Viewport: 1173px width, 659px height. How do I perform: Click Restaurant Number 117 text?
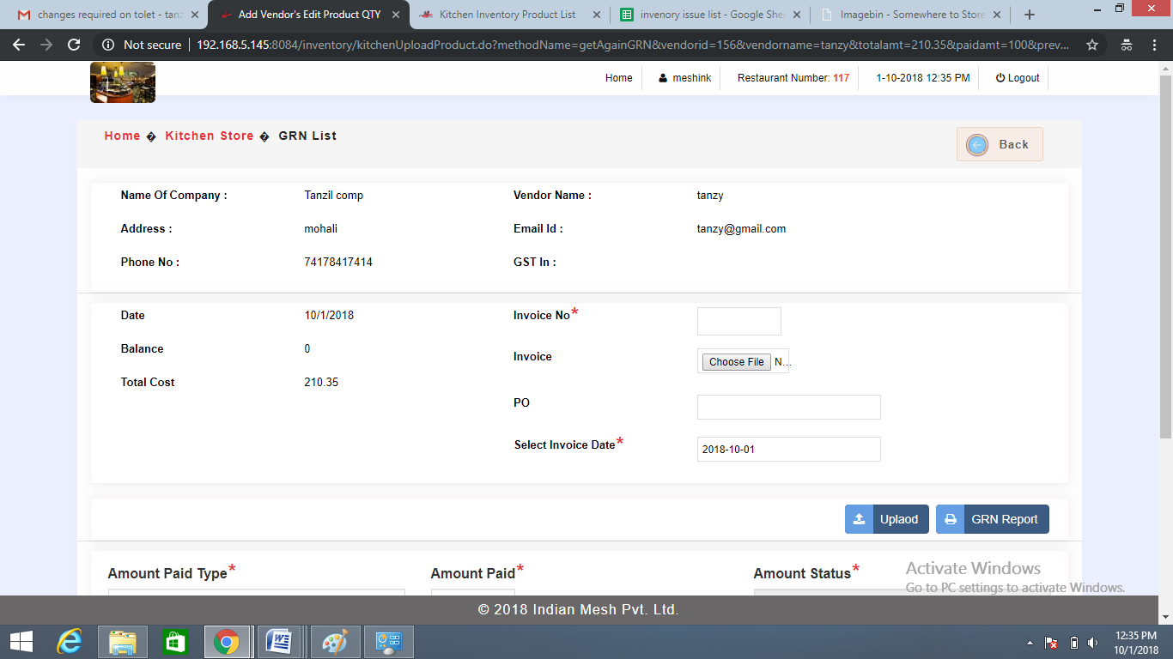tap(793, 78)
